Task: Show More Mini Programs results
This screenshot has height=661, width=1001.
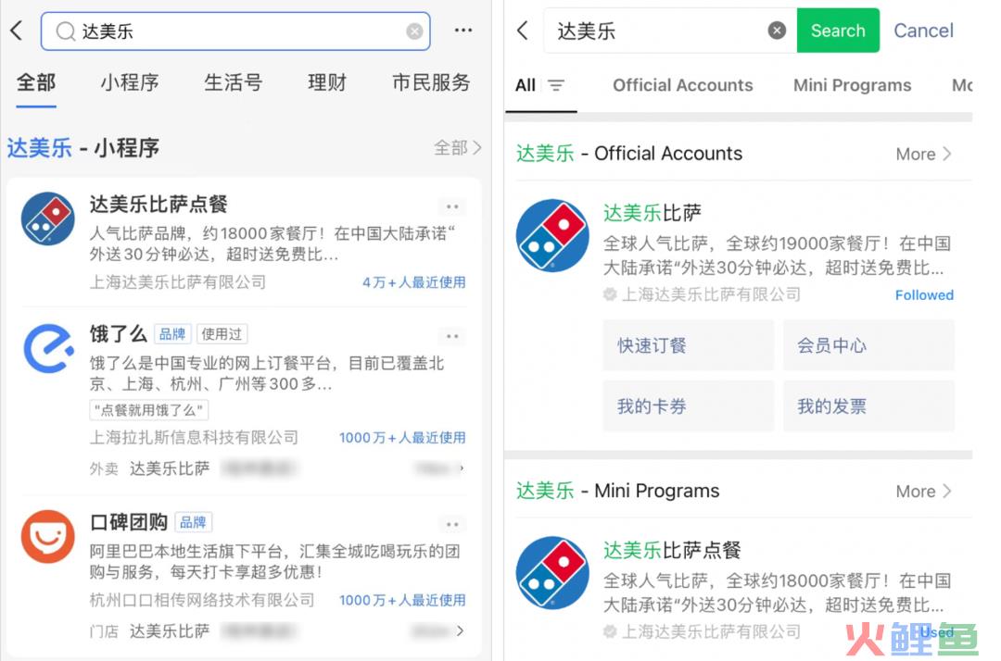Action: (x=923, y=492)
